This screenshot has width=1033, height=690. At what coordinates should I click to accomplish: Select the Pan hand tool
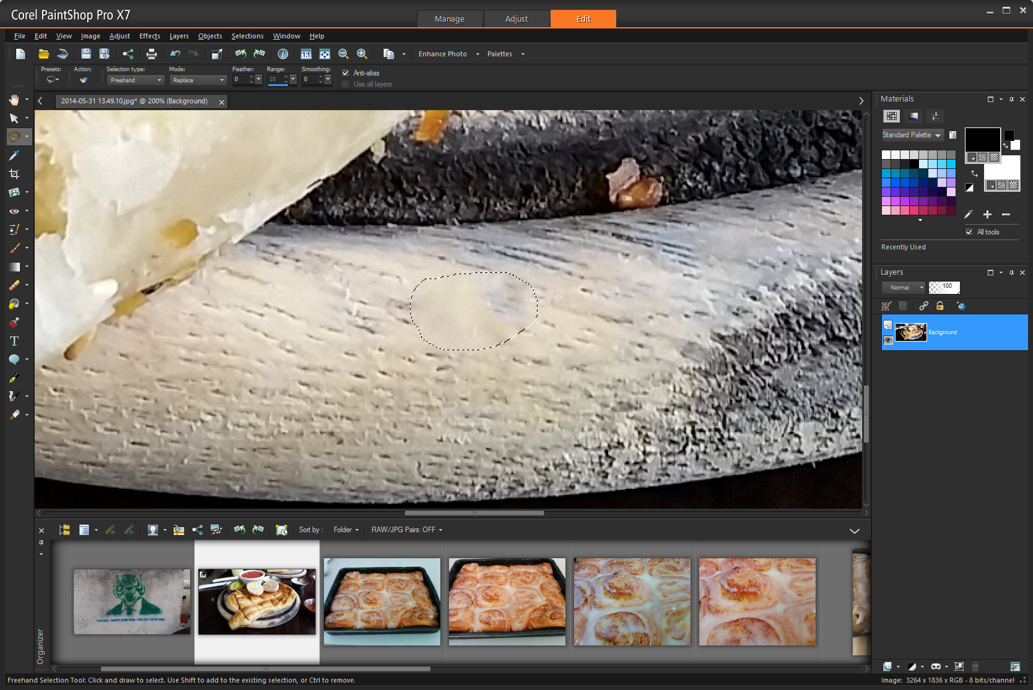pos(14,100)
